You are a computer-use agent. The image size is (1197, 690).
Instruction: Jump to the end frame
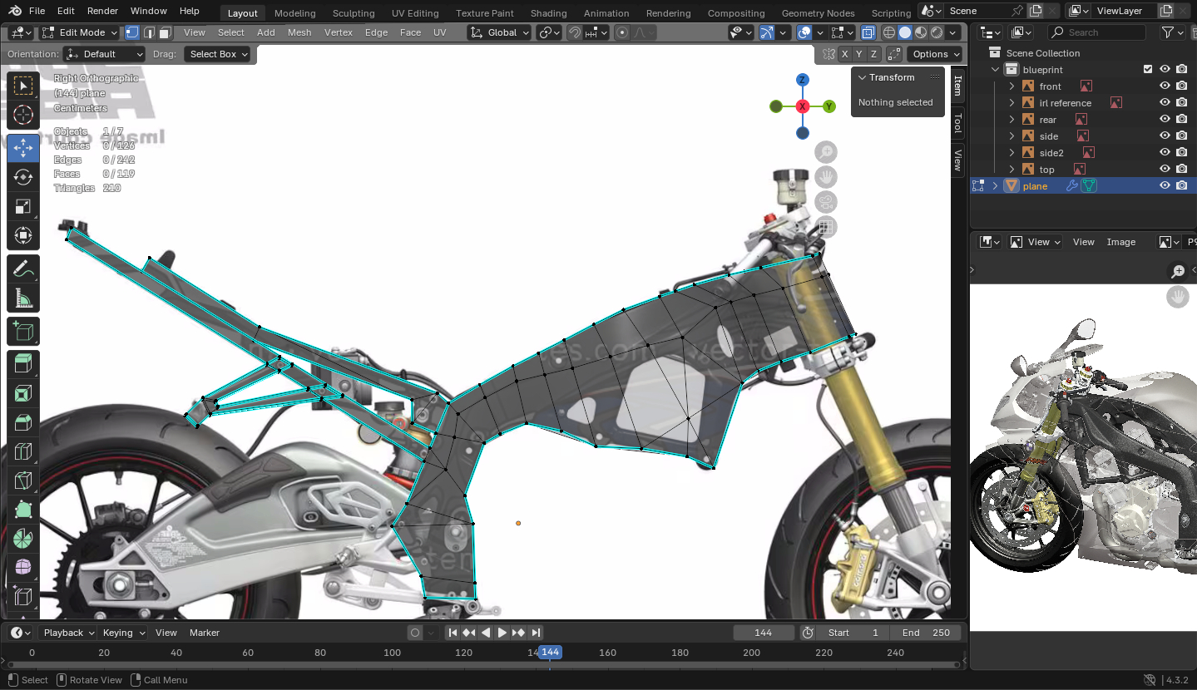(536, 633)
